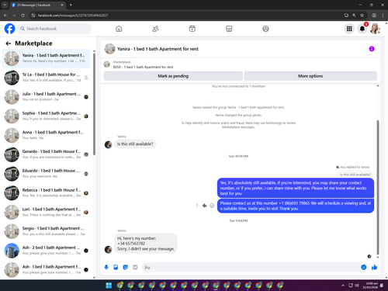Click the voice clip microphone icon
Image resolution: width=388 pixels, height=291 pixels.
point(106,267)
